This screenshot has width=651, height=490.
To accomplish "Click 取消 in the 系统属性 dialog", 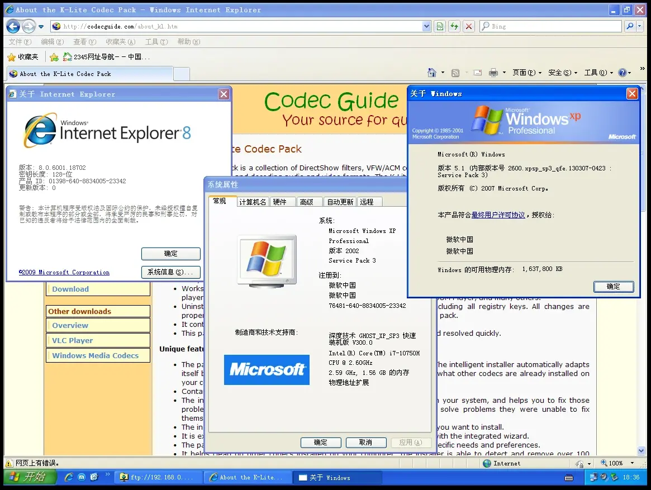I will 366,443.
